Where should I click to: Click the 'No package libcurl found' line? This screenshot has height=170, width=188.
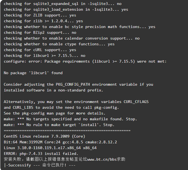[x=33, y=73]
